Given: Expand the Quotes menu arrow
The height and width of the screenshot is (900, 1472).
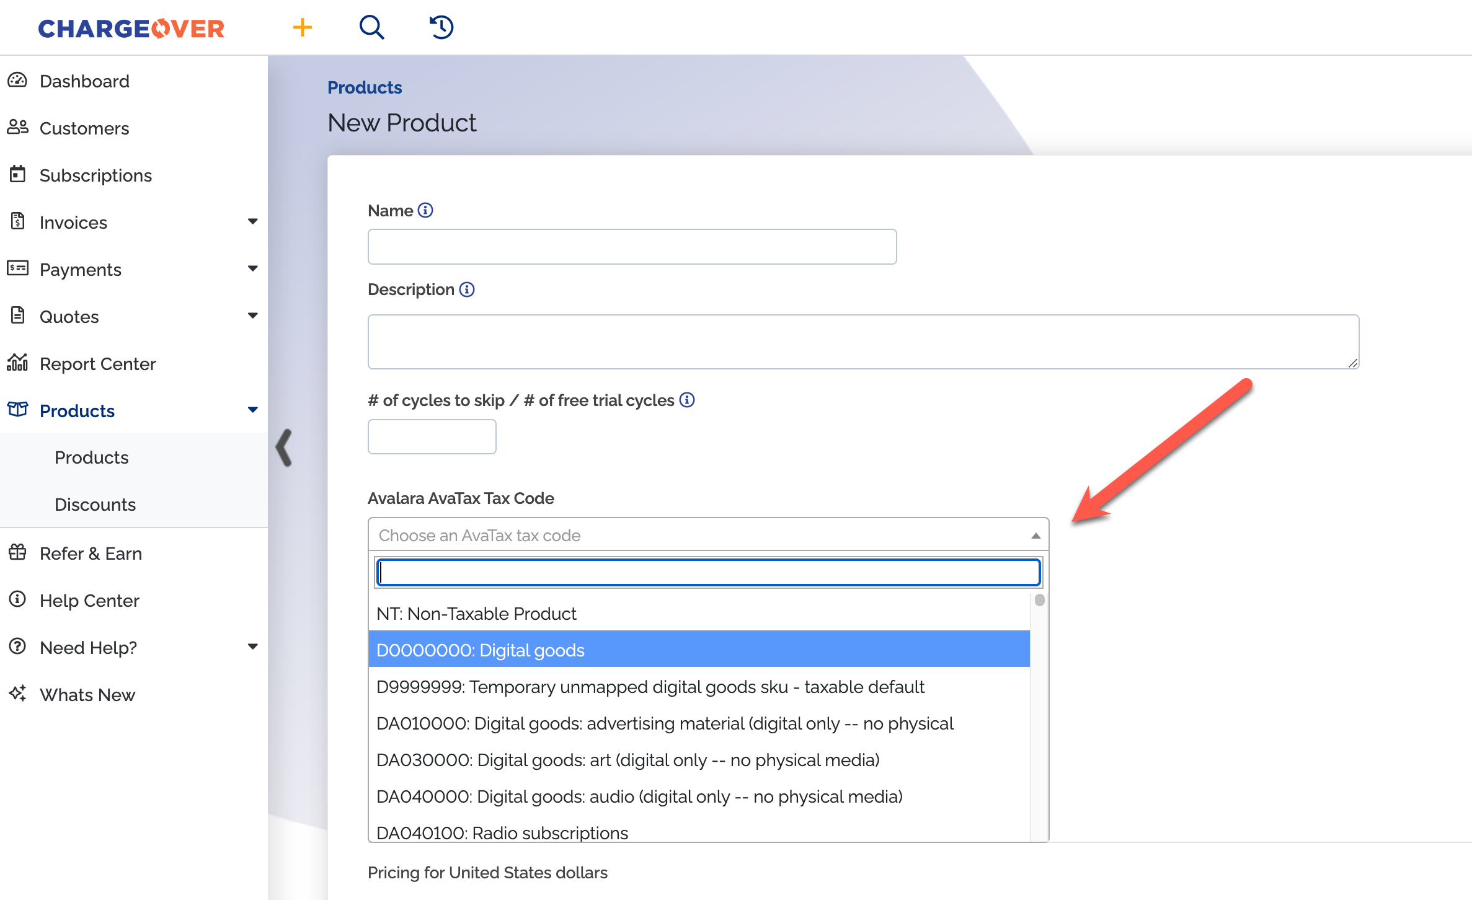Looking at the screenshot, I should (x=252, y=316).
